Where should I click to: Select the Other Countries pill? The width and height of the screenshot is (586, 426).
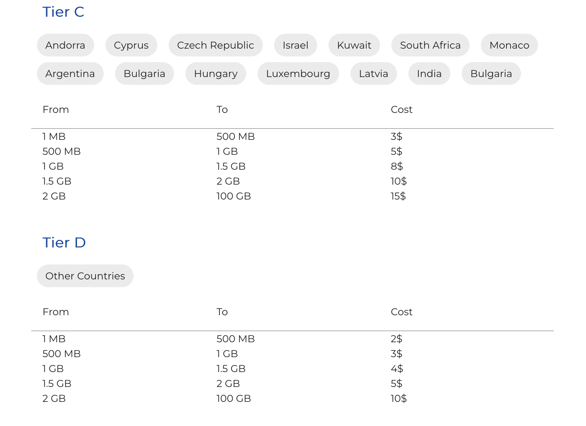(x=85, y=276)
